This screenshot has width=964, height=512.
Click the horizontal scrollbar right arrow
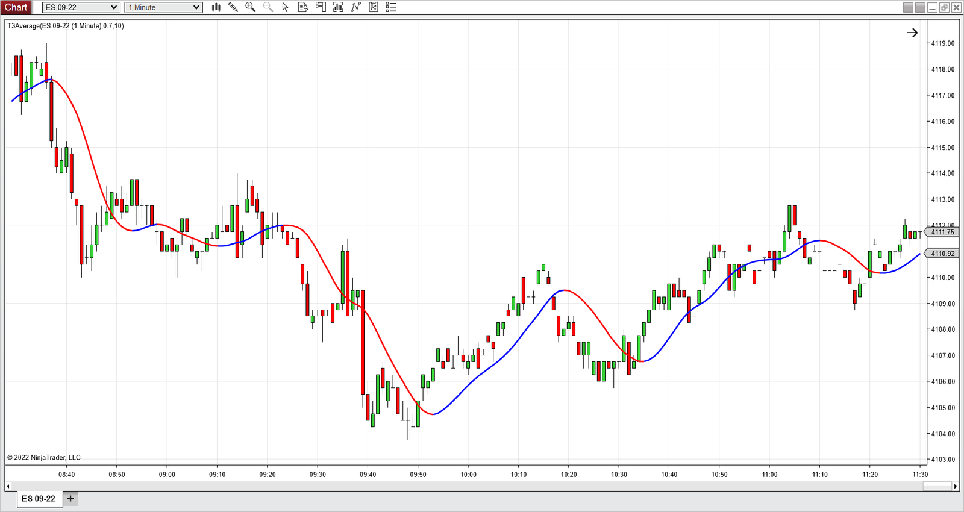956,486
